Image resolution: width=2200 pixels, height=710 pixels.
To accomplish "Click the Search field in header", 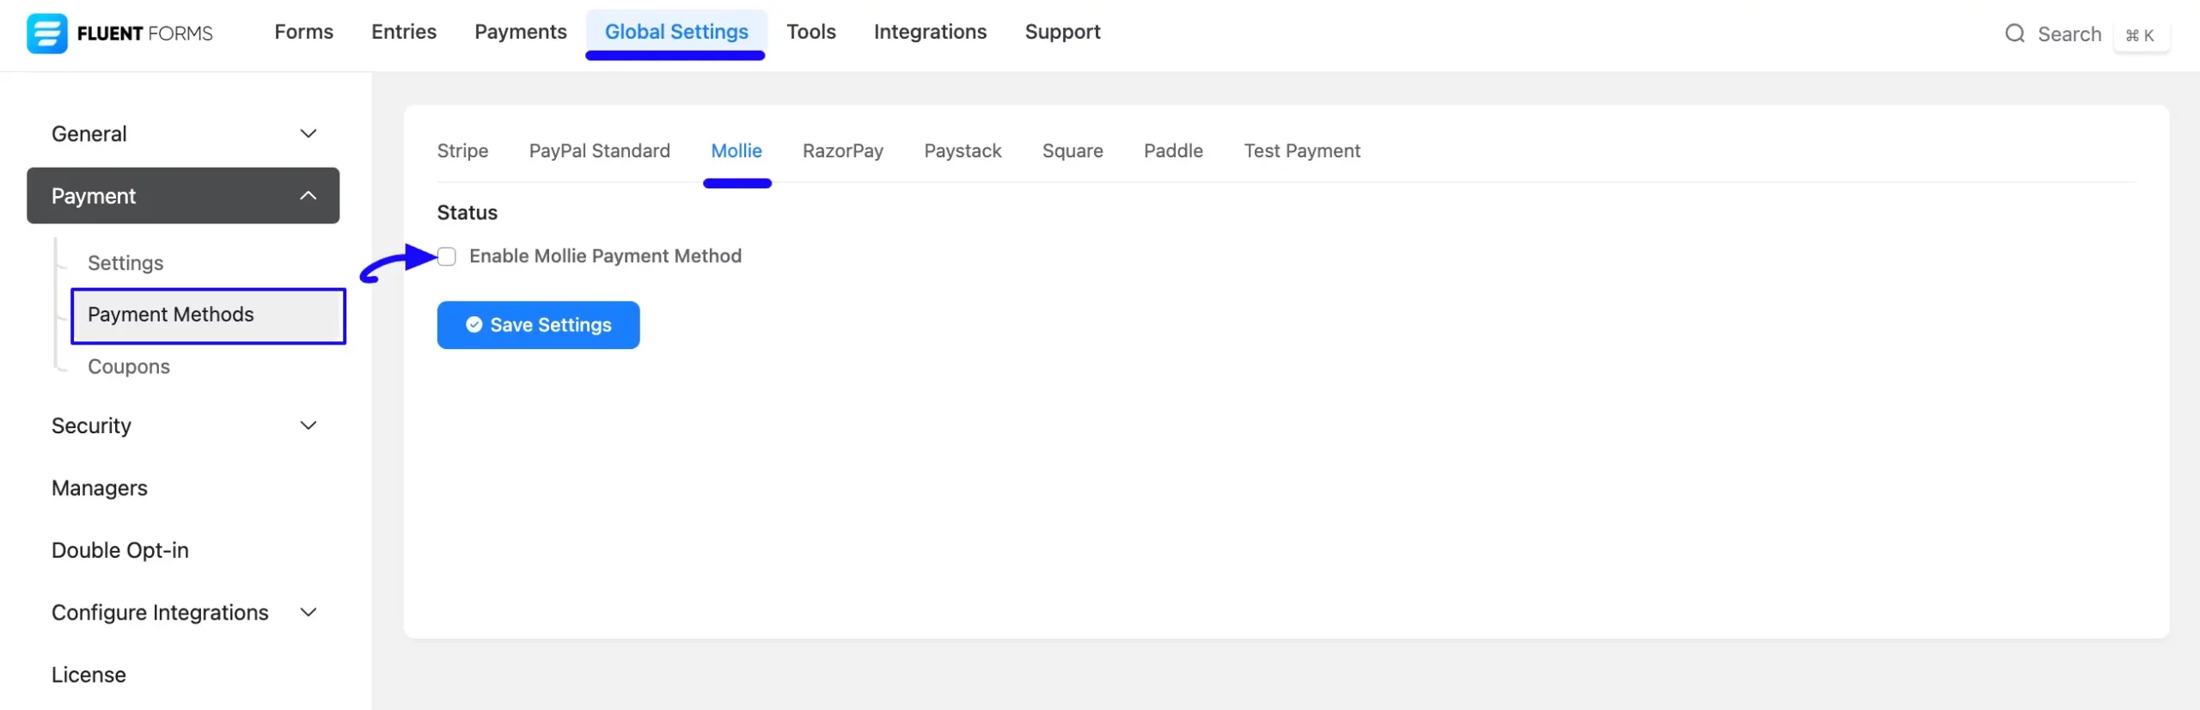I will tap(2069, 34).
